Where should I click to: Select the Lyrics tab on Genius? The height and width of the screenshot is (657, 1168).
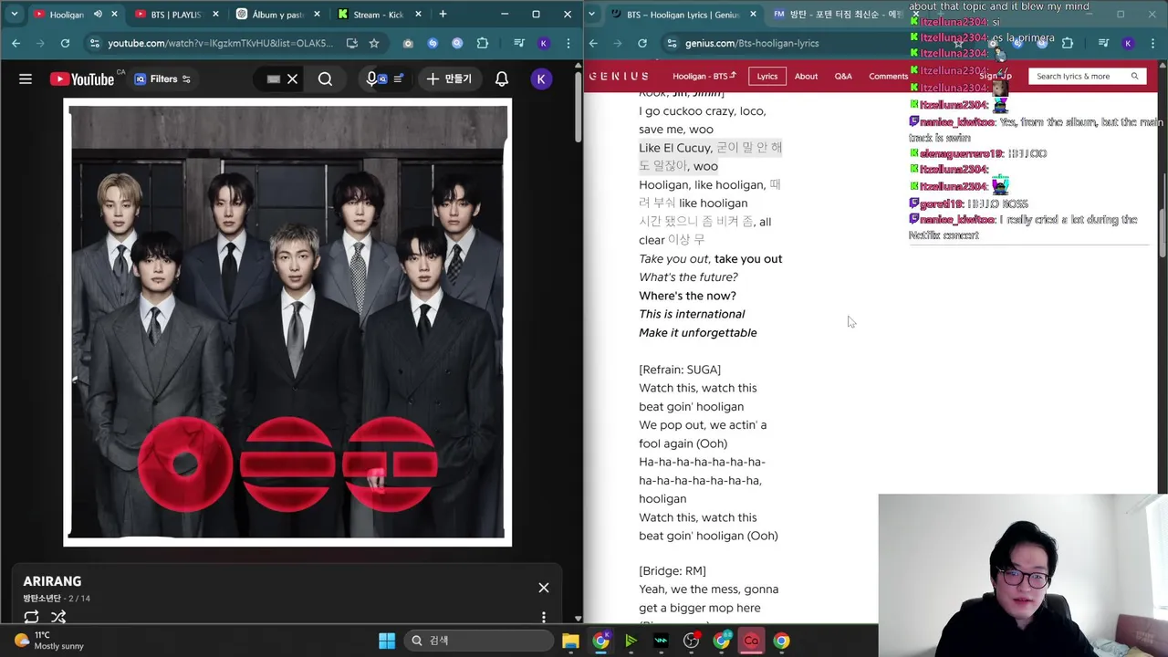767,76
